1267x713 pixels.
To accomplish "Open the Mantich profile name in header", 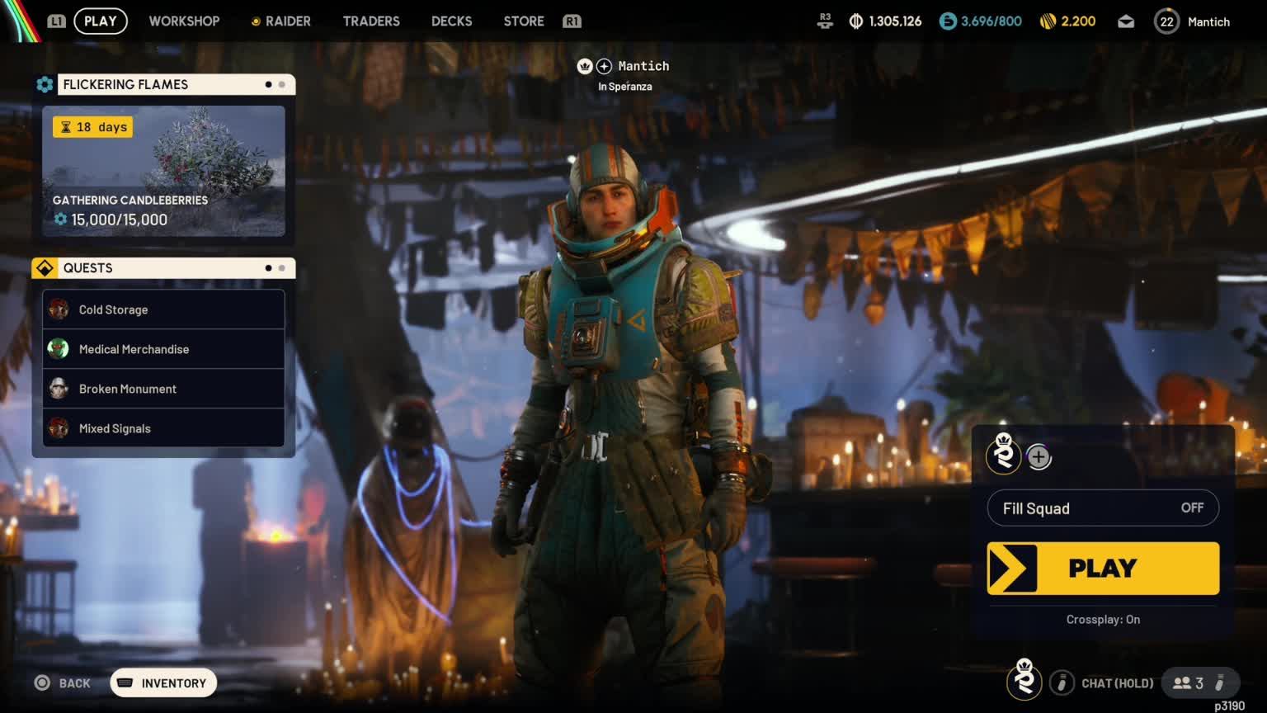I will coord(1208,22).
